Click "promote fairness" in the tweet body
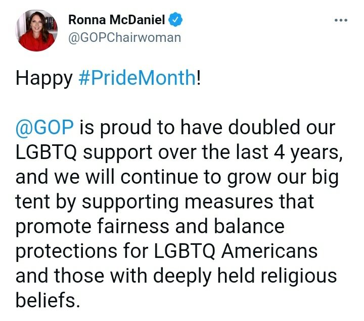364x321 pixels. pos(93,227)
